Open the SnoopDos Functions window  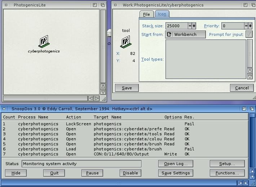click(x=227, y=173)
